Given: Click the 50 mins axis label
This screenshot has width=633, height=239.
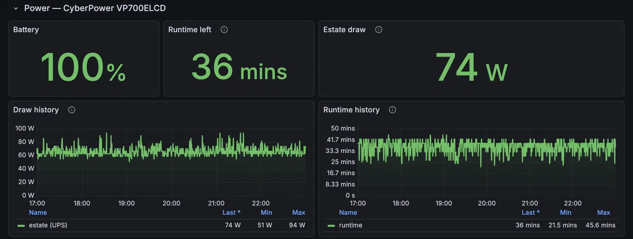Looking at the screenshot, I should pos(343,128).
